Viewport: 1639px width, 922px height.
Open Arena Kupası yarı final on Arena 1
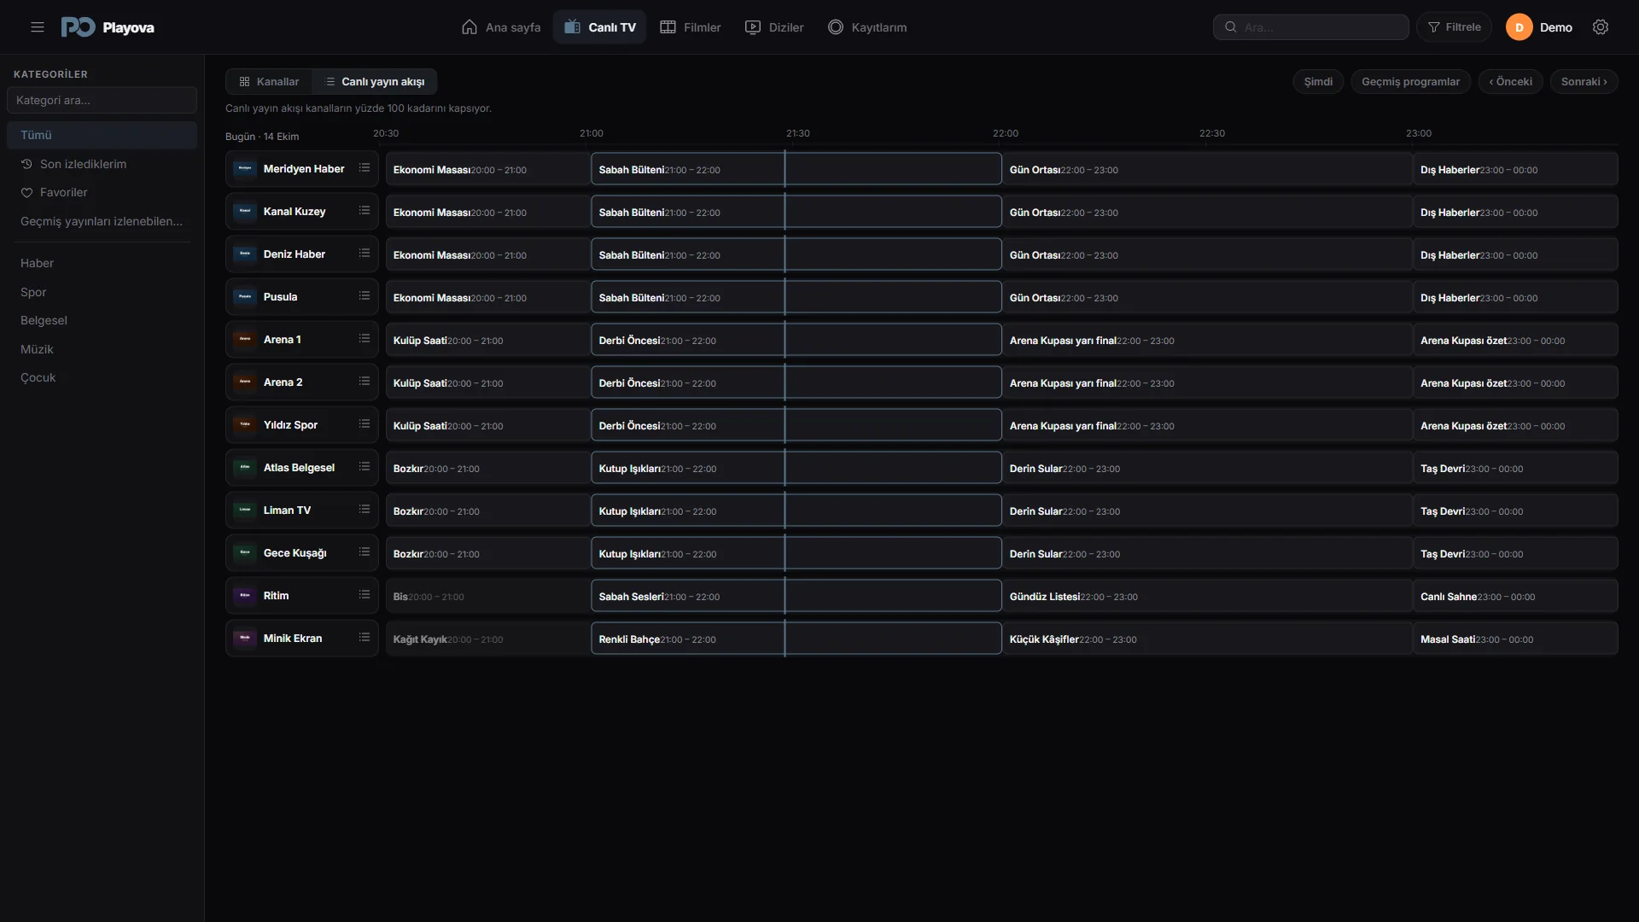(x=1207, y=340)
